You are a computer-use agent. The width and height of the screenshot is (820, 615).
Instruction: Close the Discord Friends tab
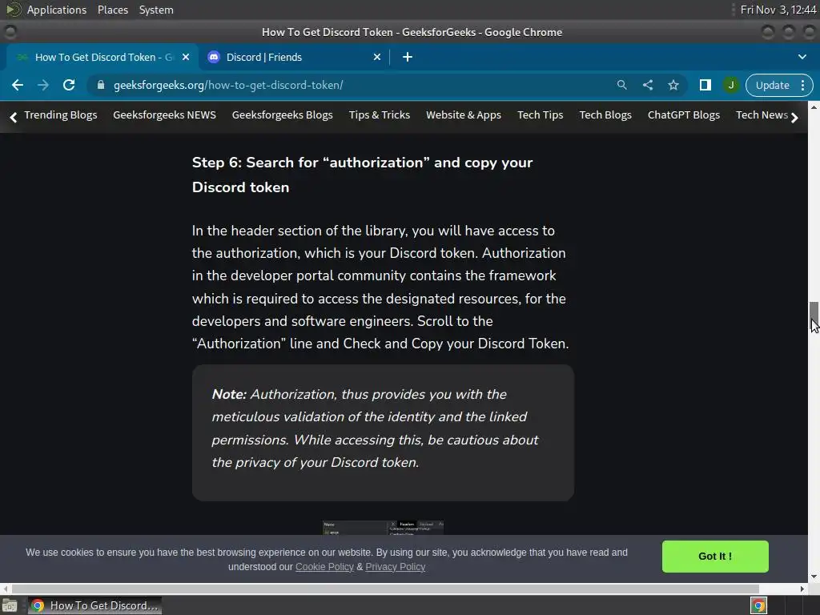(377, 57)
